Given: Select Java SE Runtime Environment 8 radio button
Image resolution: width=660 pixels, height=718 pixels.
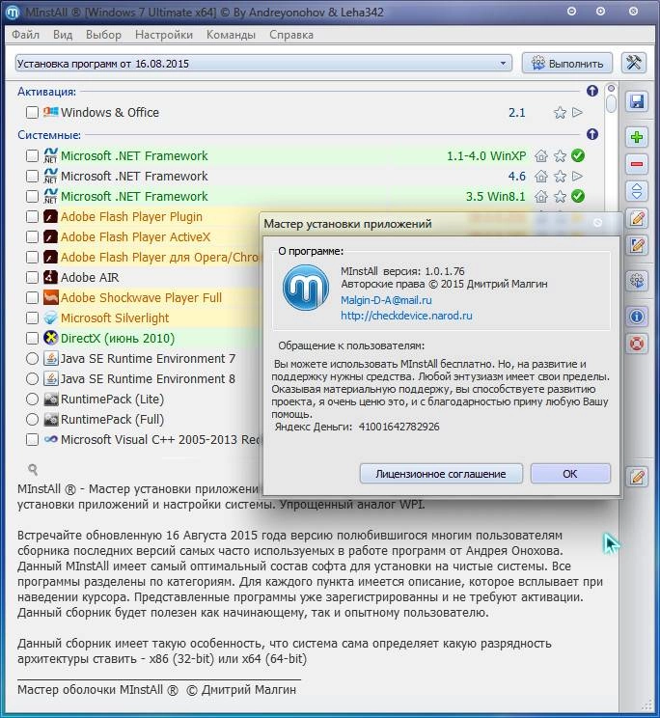Looking at the screenshot, I should click(x=32, y=378).
